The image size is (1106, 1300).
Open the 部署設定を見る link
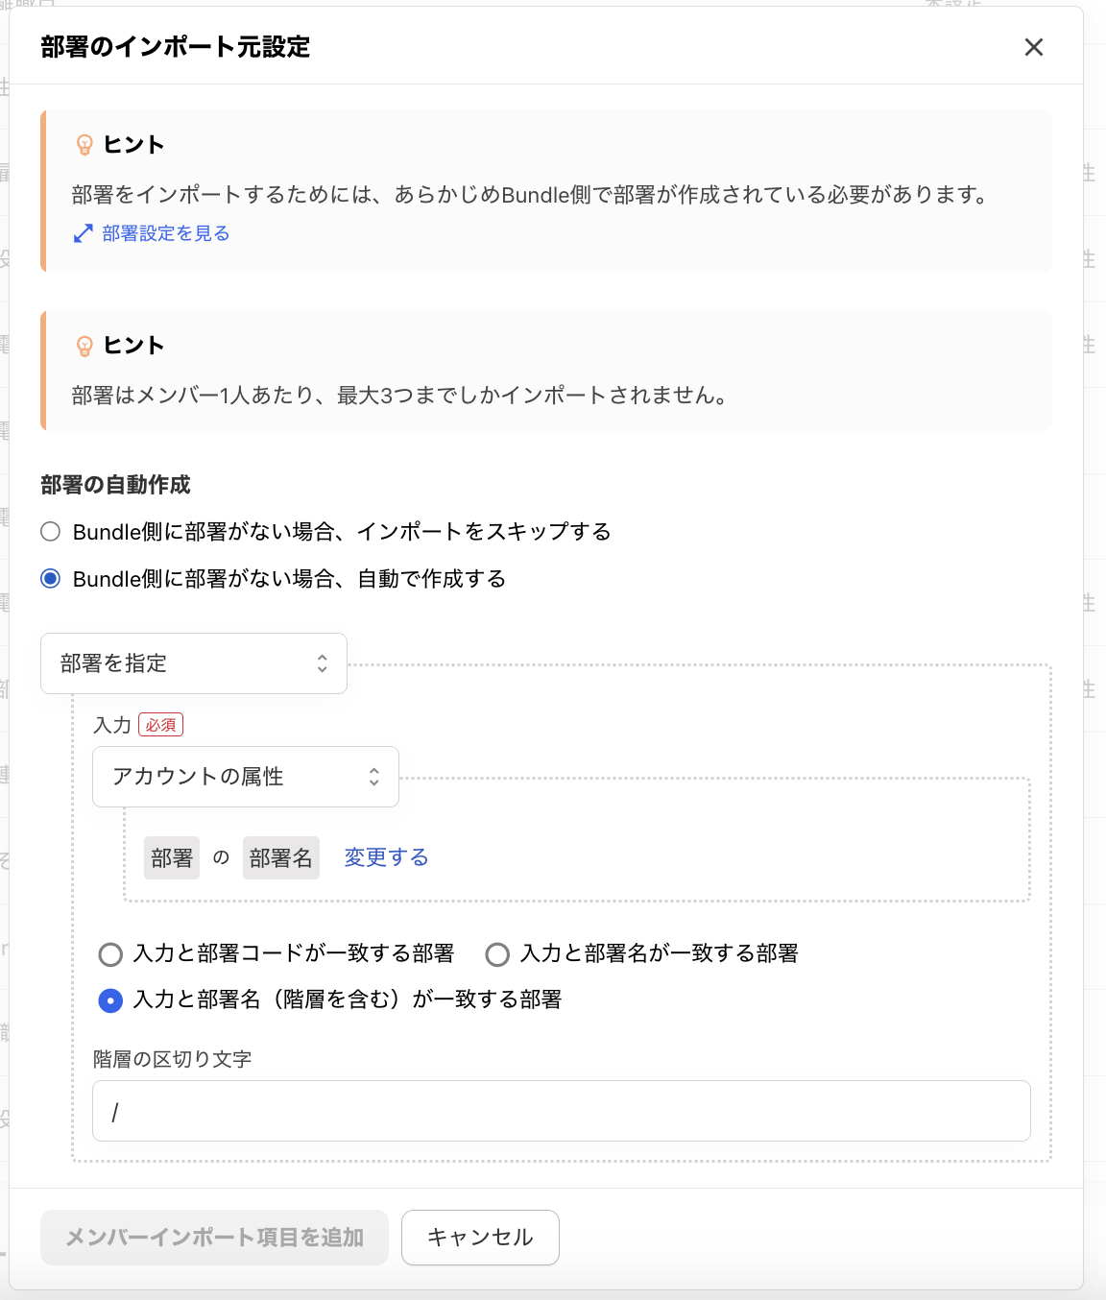pos(165,233)
